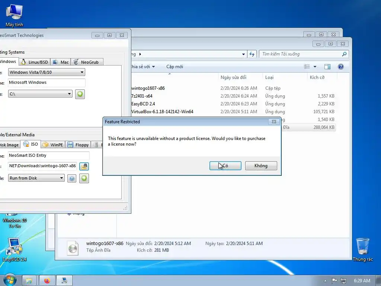Switch to the Mac tab
381x286 pixels.
[x=61, y=62]
